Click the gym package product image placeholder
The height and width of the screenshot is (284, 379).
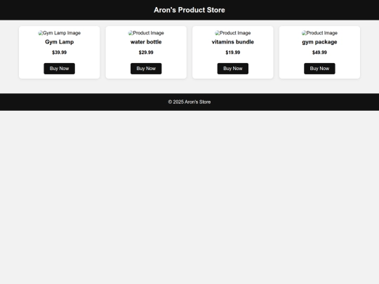[319, 33]
